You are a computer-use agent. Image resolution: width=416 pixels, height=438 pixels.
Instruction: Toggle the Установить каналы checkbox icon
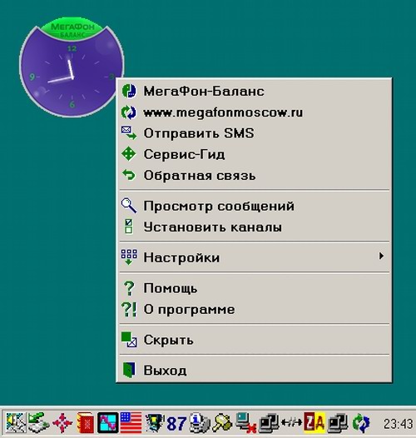click(129, 226)
